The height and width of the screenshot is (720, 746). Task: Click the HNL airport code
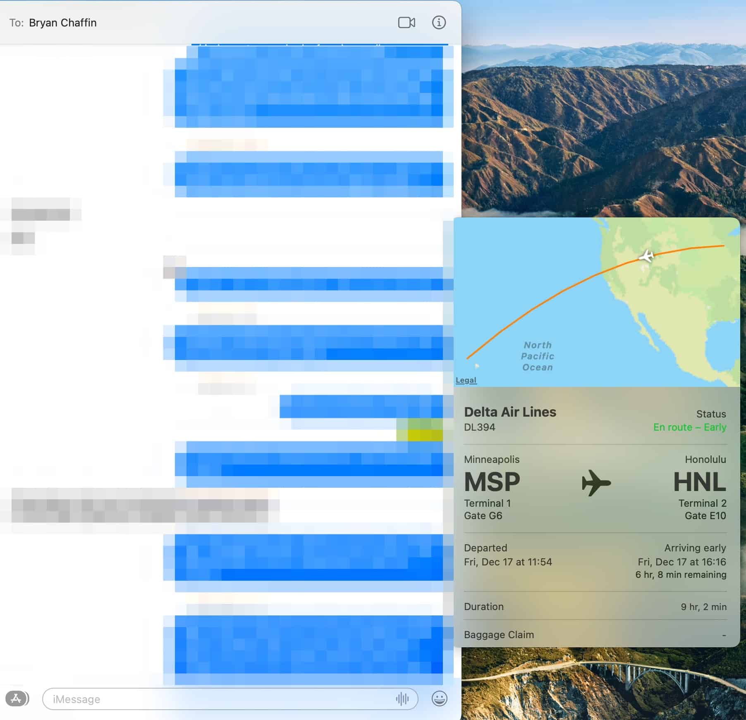pos(700,482)
